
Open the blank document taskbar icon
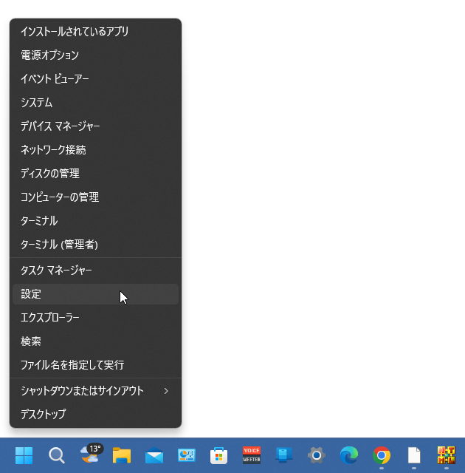coord(414,455)
